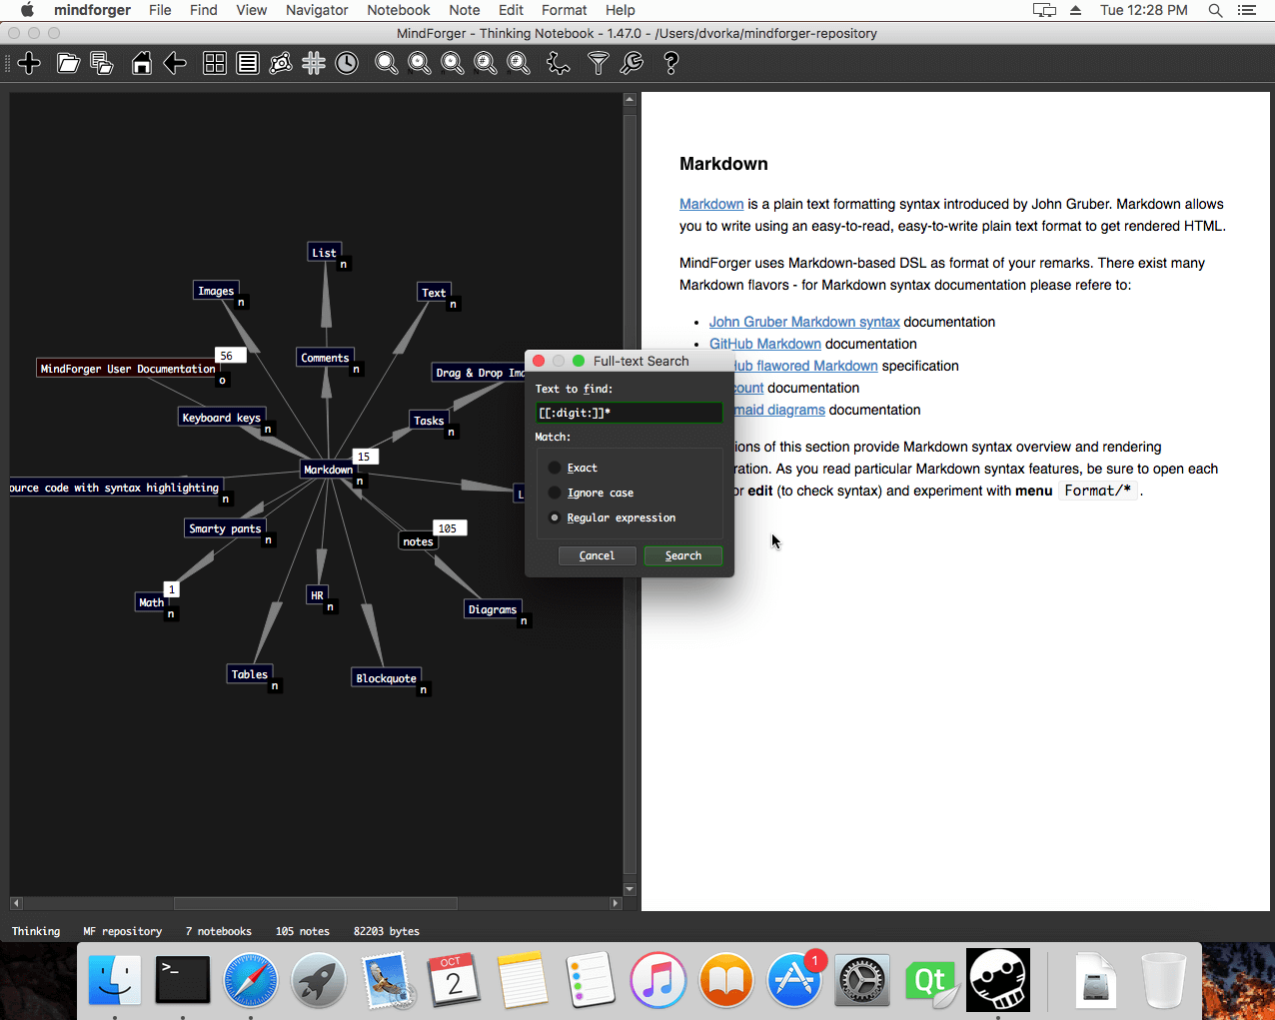The image size is (1275, 1020).
Task: Open preferences wrench icon
Action: coord(632,64)
